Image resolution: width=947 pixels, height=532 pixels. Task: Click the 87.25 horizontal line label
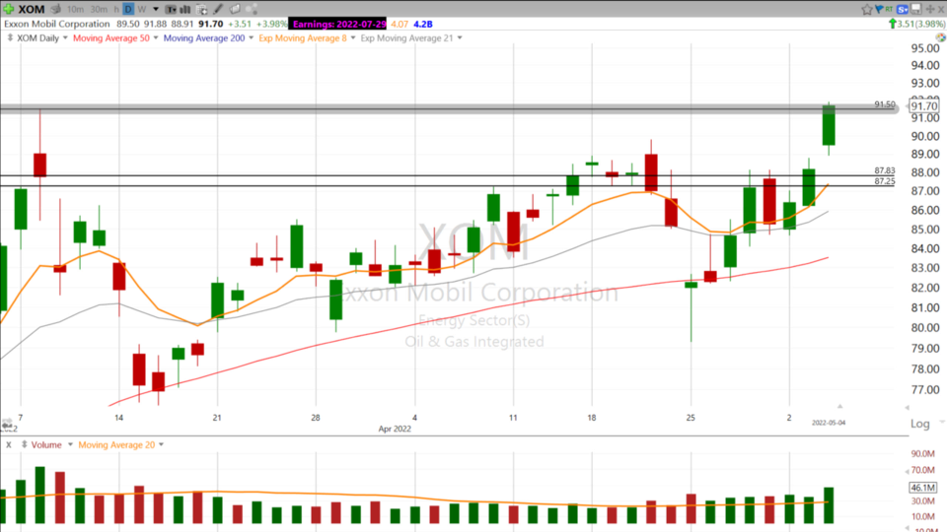click(885, 181)
